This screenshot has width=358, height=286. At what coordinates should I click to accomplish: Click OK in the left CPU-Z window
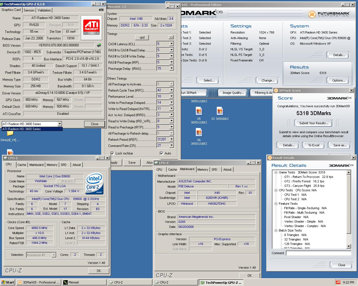99,271
